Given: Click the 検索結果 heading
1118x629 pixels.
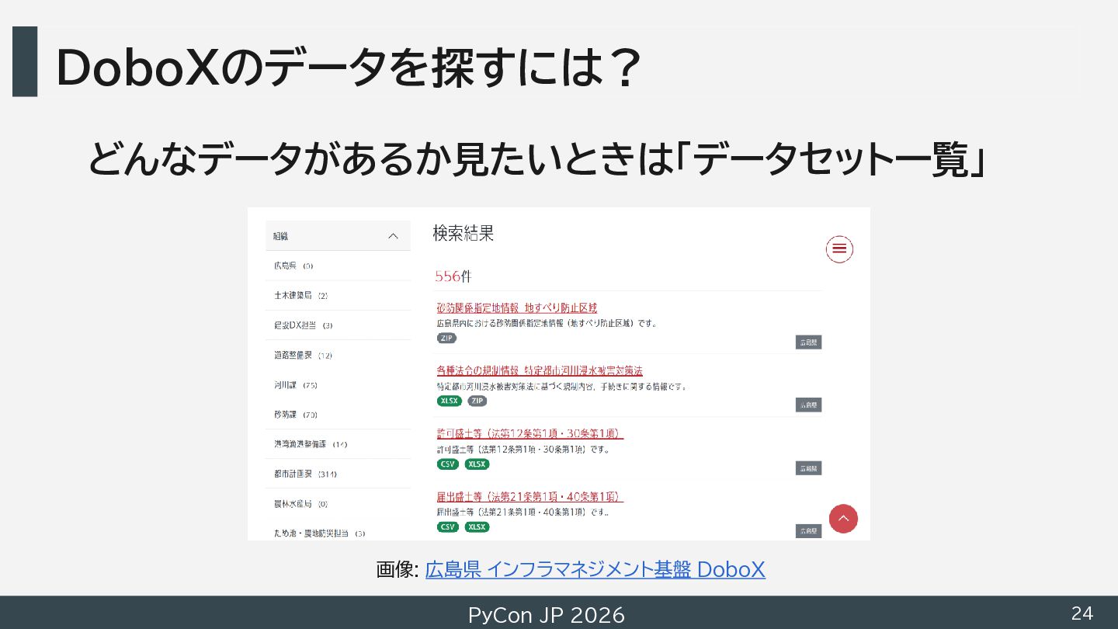Looking at the screenshot, I should point(464,234).
